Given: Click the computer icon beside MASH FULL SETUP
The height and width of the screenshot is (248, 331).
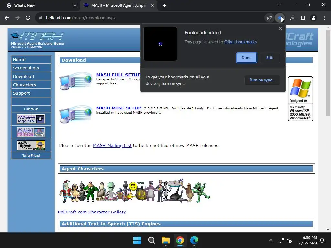Looking at the screenshot, I should tap(76, 81).
